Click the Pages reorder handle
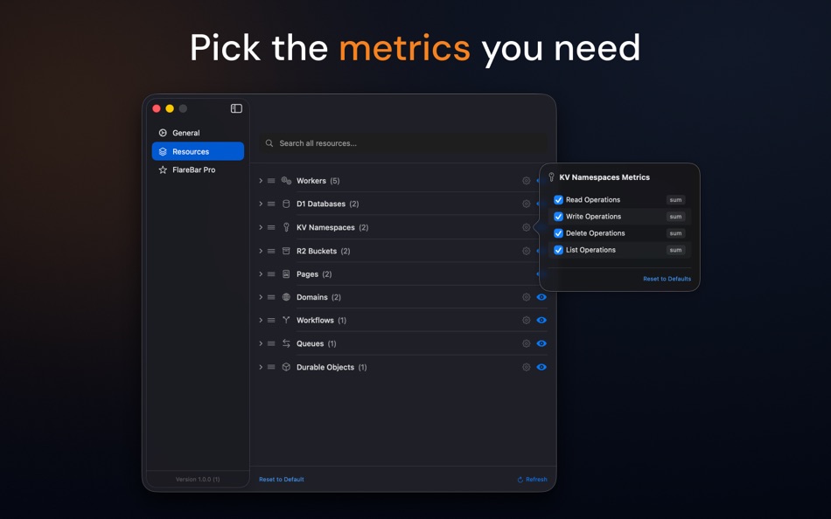The width and height of the screenshot is (831, 519). pyautogui.click(x=271, y=273)
